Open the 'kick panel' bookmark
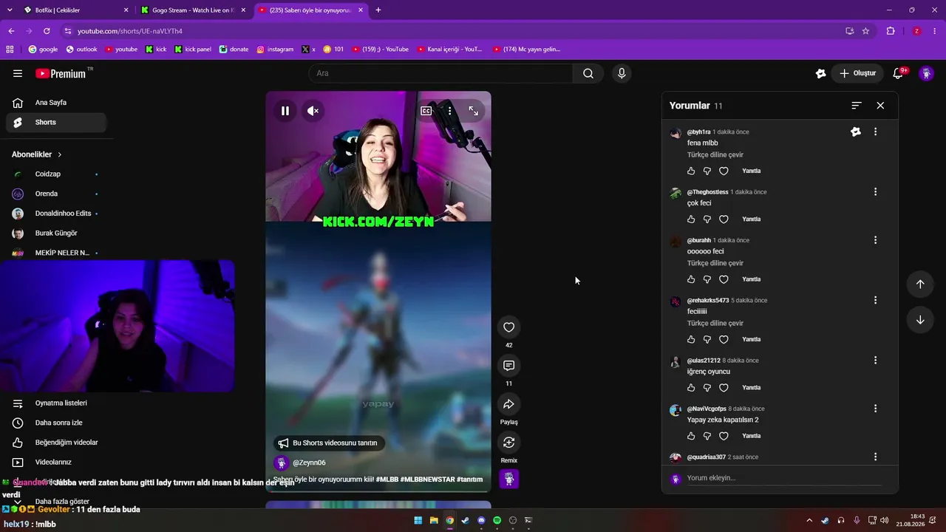The image size is (946, 532). (193, 50)
